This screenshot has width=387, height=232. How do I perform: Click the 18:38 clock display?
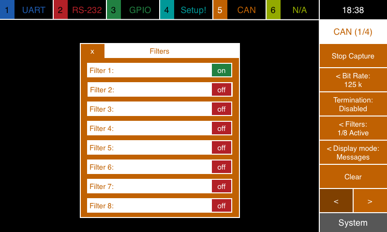tap(353, 10)
